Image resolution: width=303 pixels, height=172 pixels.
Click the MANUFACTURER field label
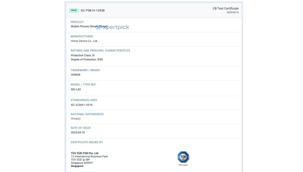tap(82, 36)
